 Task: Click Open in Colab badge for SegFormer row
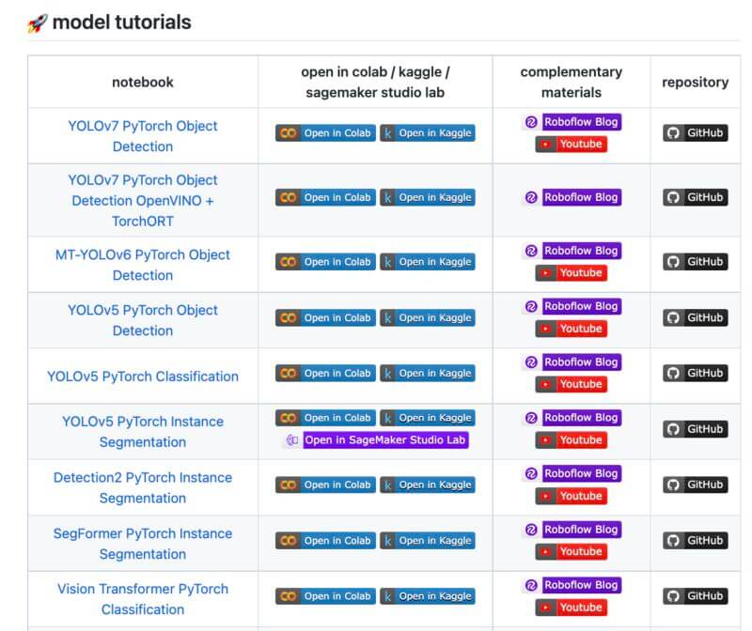325,541
